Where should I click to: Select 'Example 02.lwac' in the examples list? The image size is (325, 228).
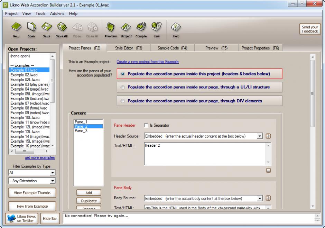click(29, 75)
